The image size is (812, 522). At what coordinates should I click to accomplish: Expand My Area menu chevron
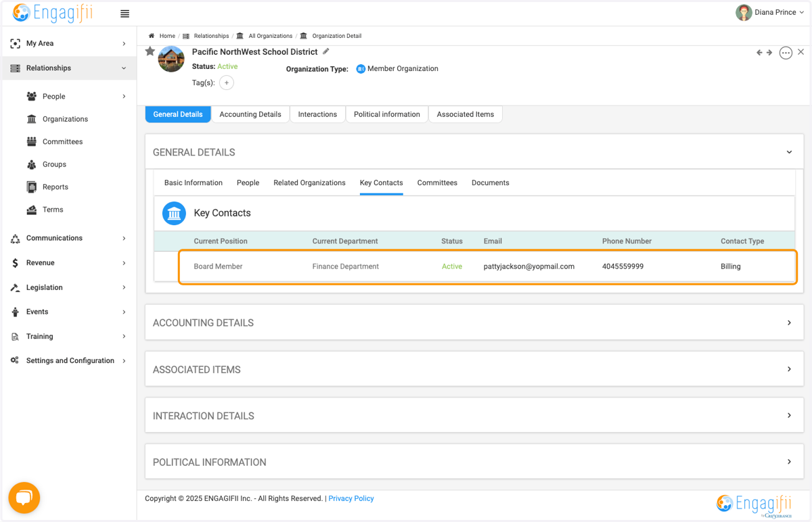pyautogui.click(x=124, y=44)
